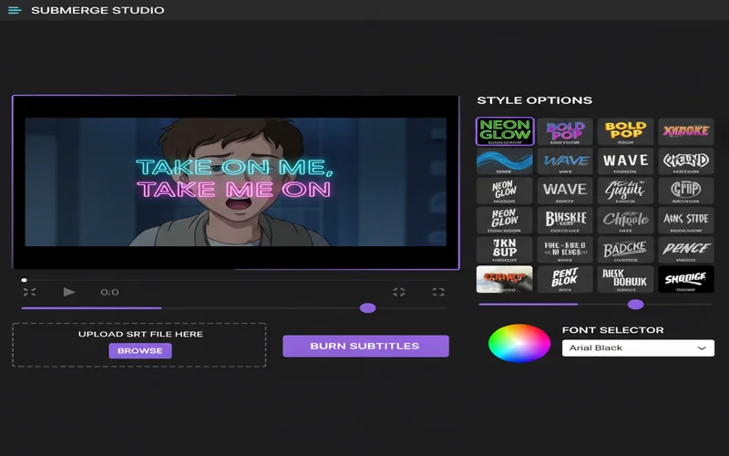Select the orange 3D text style thumbnail

tap(505, 279)
